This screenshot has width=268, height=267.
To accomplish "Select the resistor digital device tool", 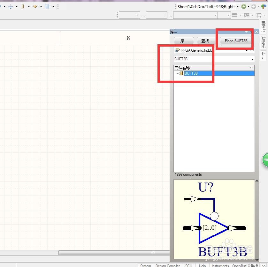I will click(23, 6).
